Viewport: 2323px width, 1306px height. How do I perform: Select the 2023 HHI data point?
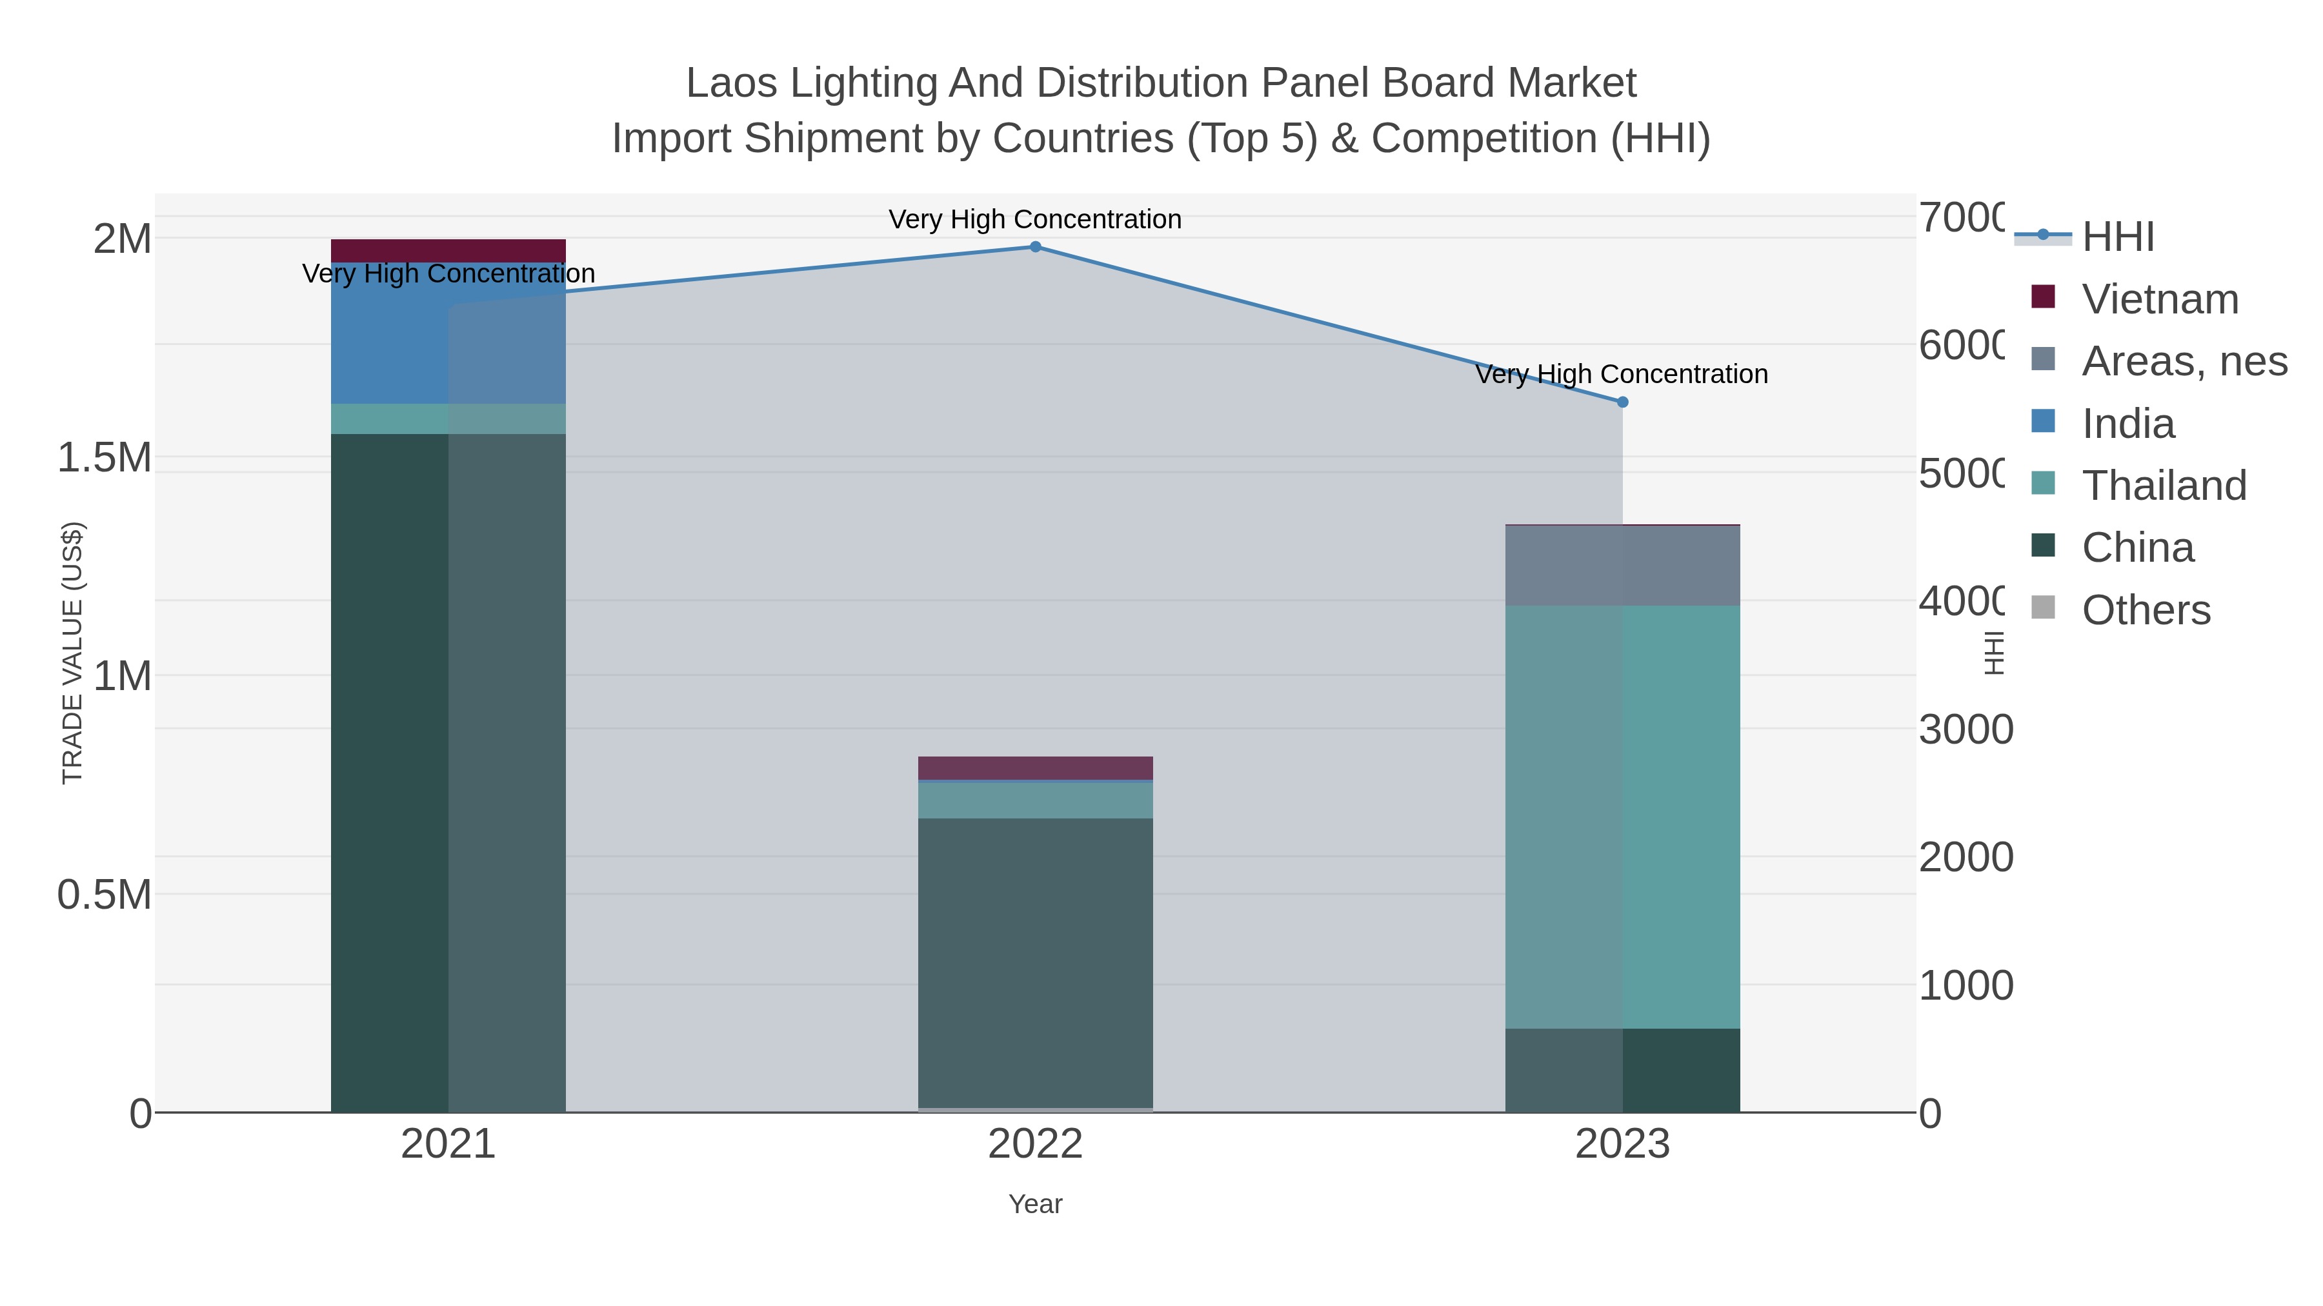tap(1622, 402)
